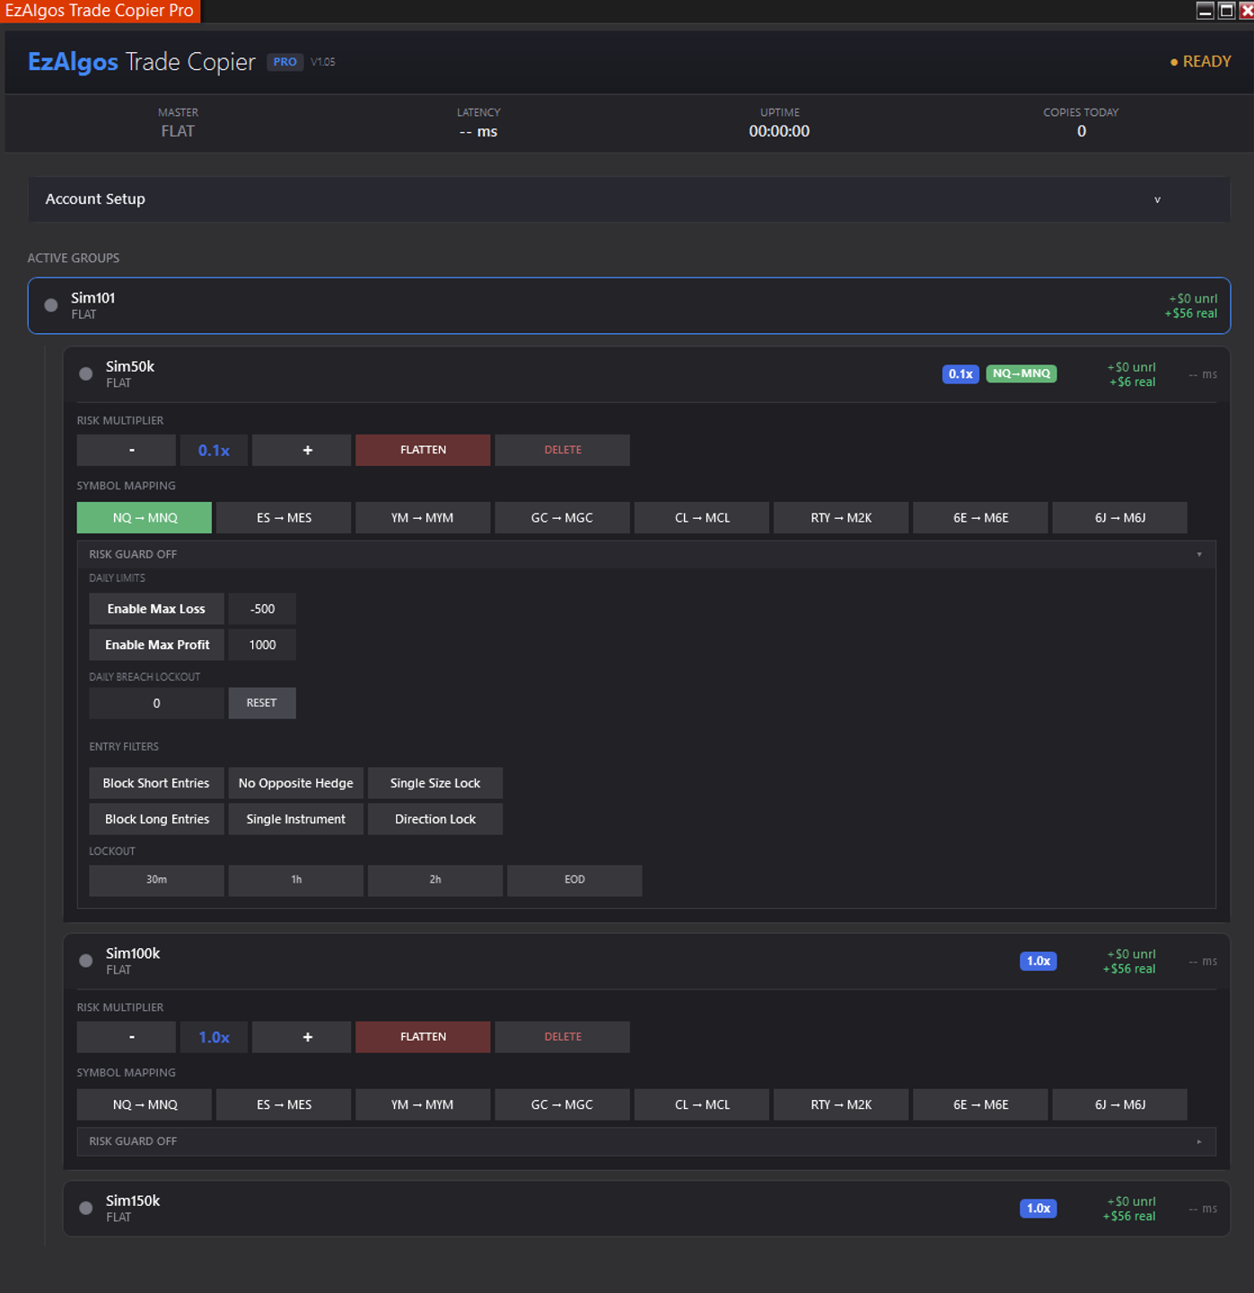Toggle Block Short Entries filter
1254x1293 pixels.
point(156,783)
